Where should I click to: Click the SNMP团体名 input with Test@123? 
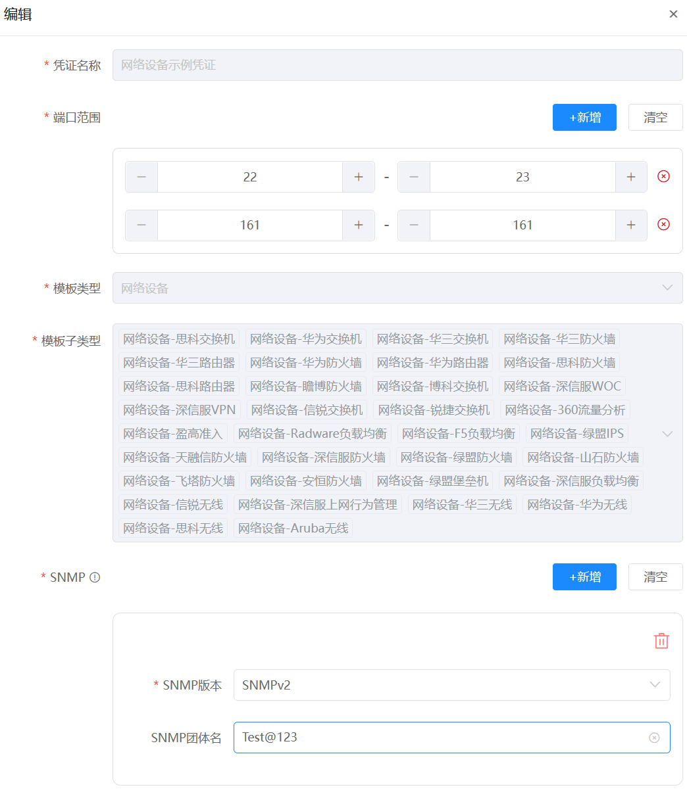click(x=451, y=738)
